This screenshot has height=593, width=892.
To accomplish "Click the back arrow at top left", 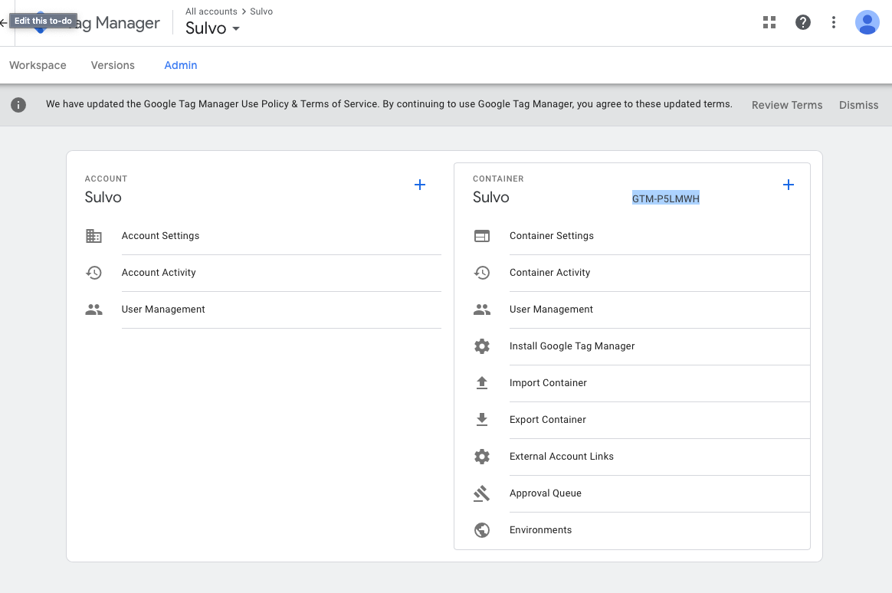I will coord(3,23).
